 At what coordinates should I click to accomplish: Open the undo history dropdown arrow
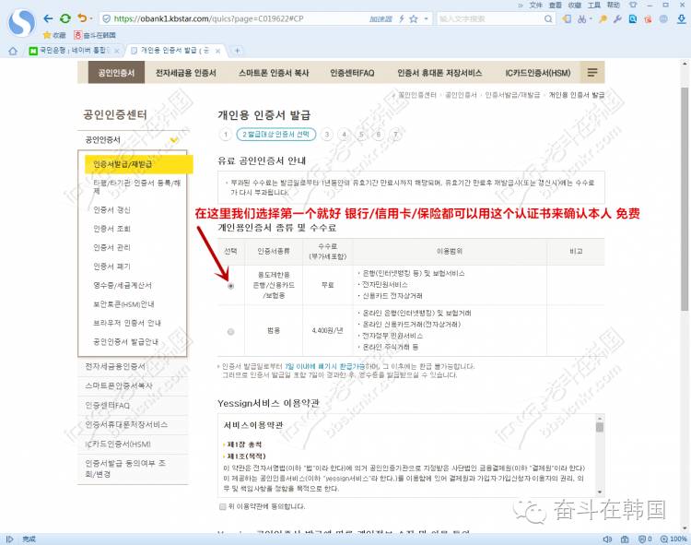91,19
